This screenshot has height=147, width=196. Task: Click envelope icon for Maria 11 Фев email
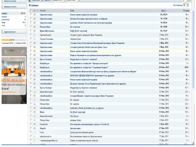[35, 112]
